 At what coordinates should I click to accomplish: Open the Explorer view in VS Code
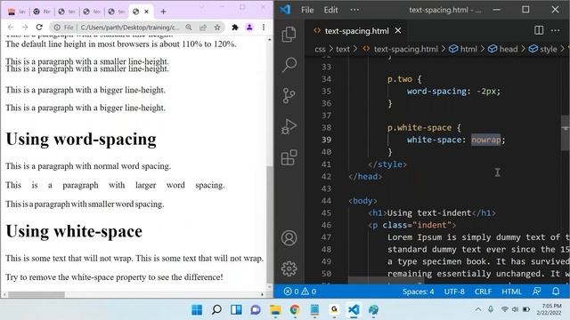coord(289,34)
